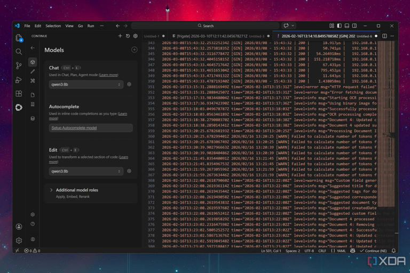View Continue session history icon
Screen dimensions: 410x273
coord(128,36)
